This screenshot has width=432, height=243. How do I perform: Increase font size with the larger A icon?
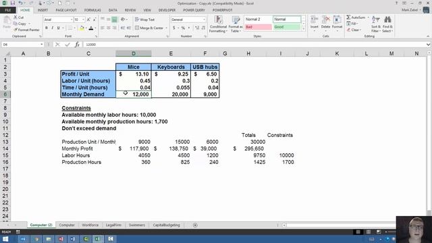coord(88,20)
